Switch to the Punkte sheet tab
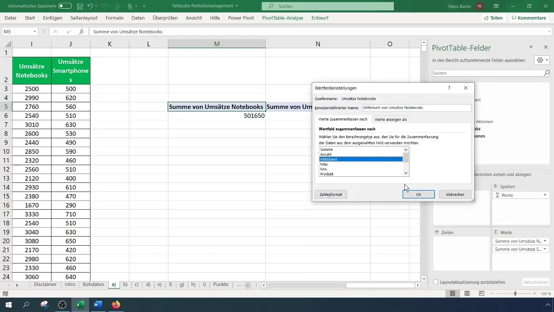Viewport: 554px width, 312px height. tap(221, 285)
